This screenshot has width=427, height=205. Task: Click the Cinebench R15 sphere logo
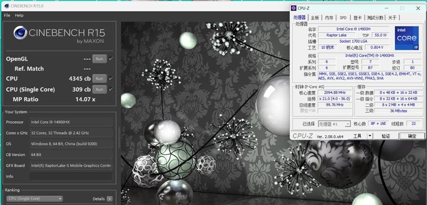coord(20,33)
